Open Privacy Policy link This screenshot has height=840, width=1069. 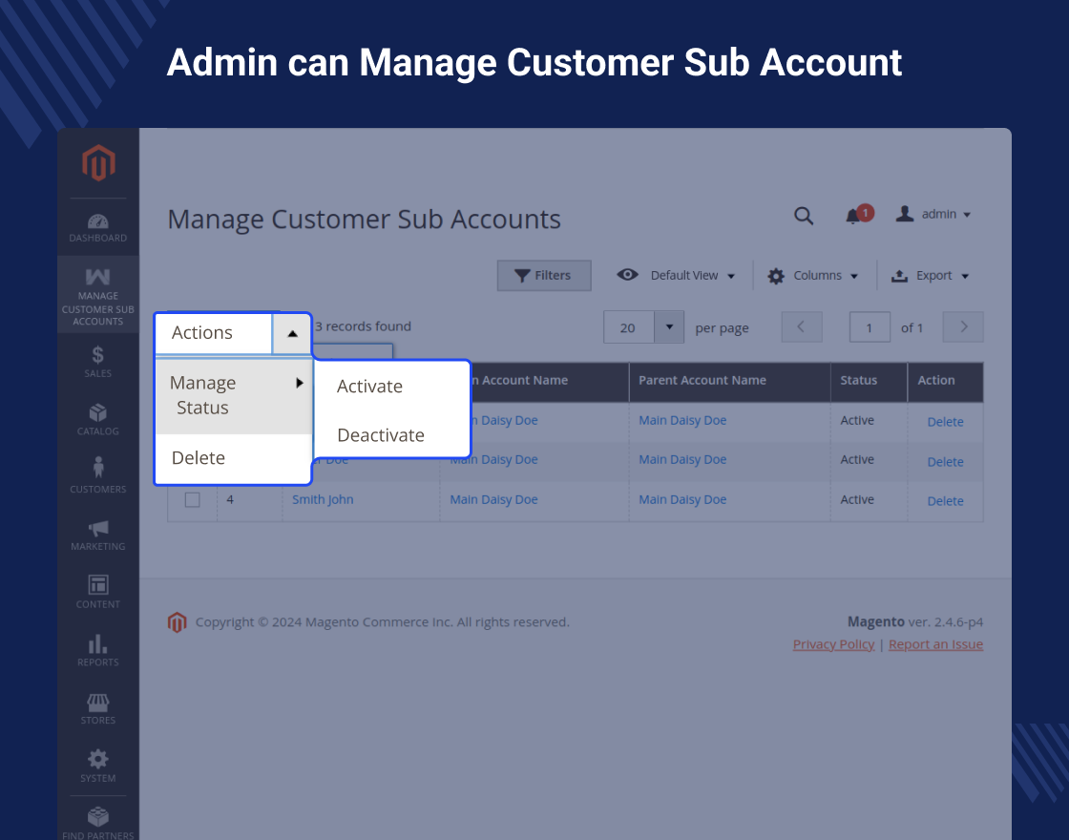[x=833, y=644]
